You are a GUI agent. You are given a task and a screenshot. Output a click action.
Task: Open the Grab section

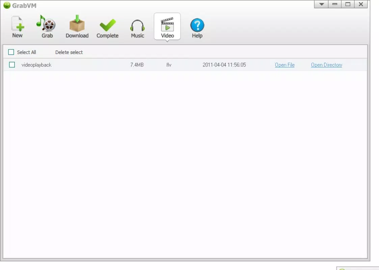tap(47, 27)
